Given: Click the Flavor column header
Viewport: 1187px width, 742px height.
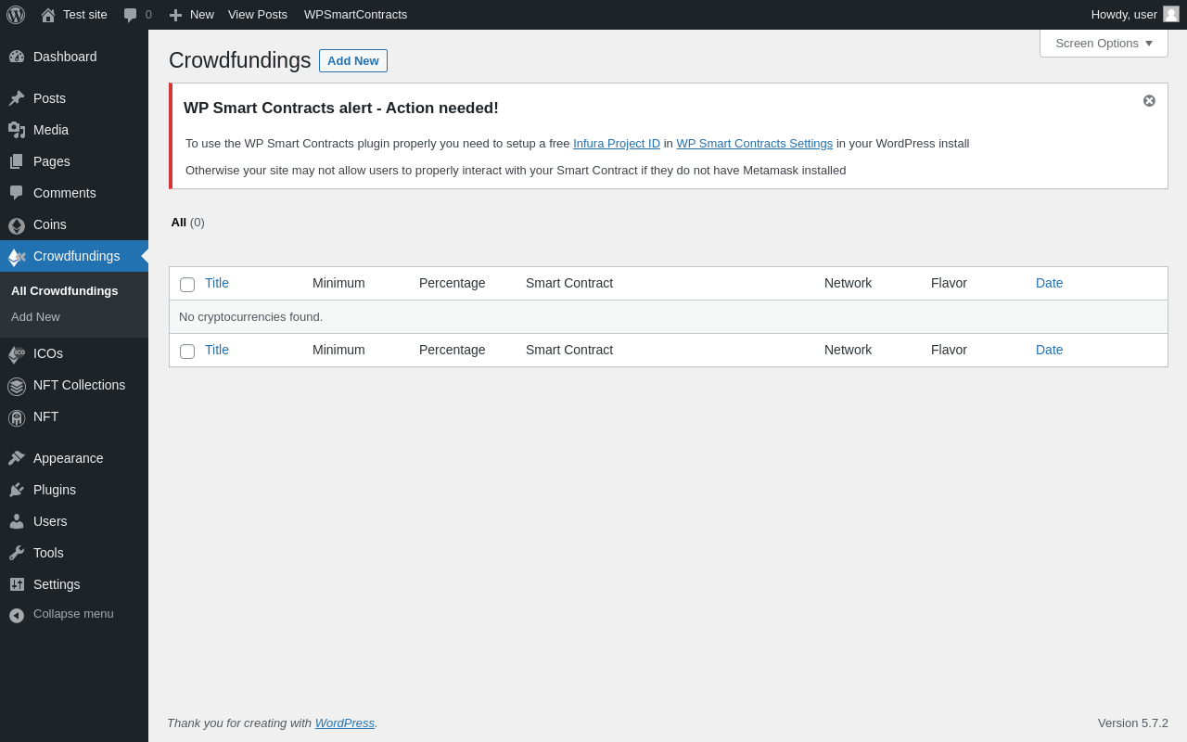Looking at the screenshot, I should coord(949,283).
